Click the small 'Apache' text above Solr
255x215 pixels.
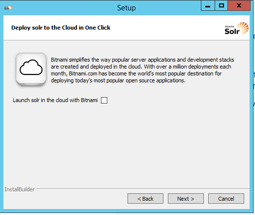click(229, 27)
